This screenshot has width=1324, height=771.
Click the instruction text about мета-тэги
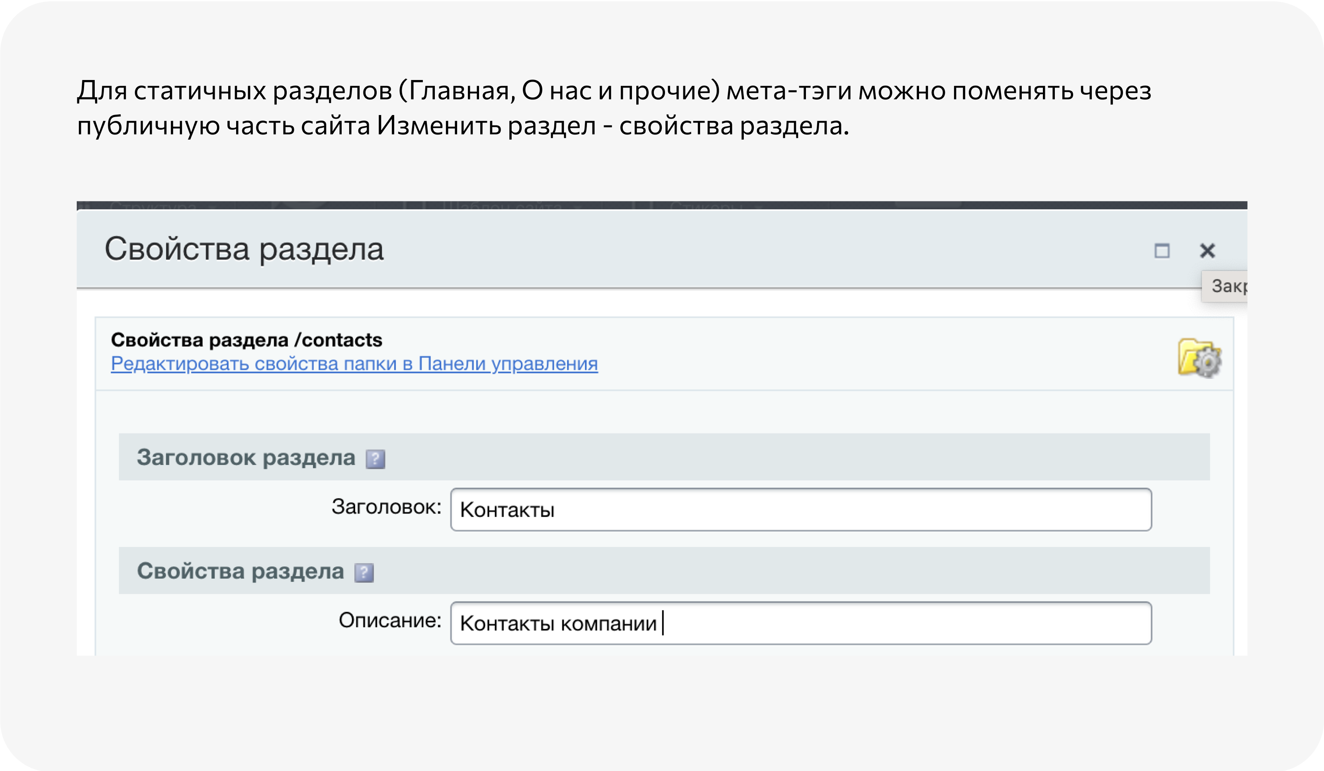[614, 91]
